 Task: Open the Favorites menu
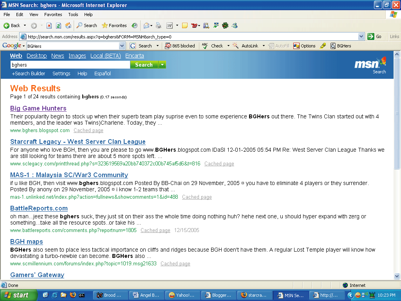coord(53,15)
